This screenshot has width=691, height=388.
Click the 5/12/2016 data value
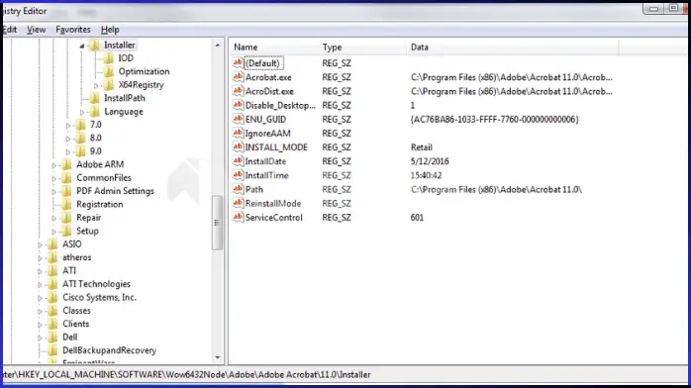pyautogui.click(x=430, y=161)
